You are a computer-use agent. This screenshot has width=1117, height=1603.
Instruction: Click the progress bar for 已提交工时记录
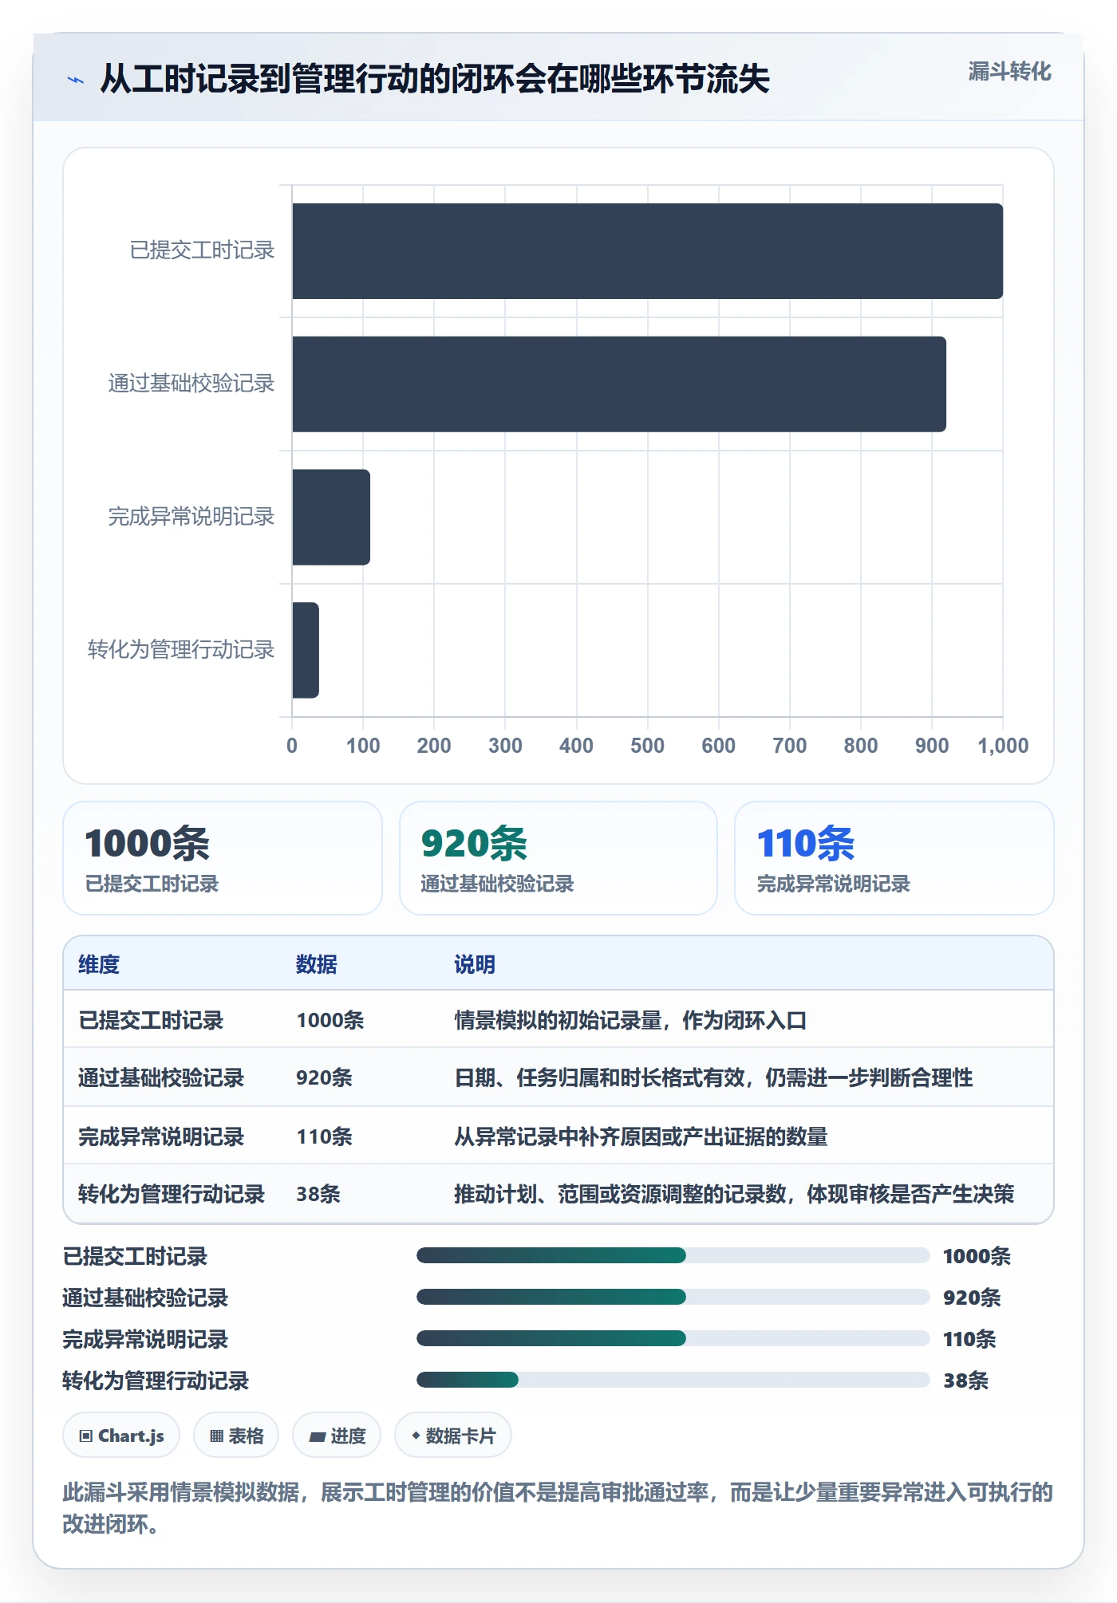(673, 1256)
